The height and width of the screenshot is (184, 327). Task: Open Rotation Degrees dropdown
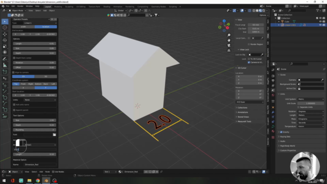click(311, 111)
